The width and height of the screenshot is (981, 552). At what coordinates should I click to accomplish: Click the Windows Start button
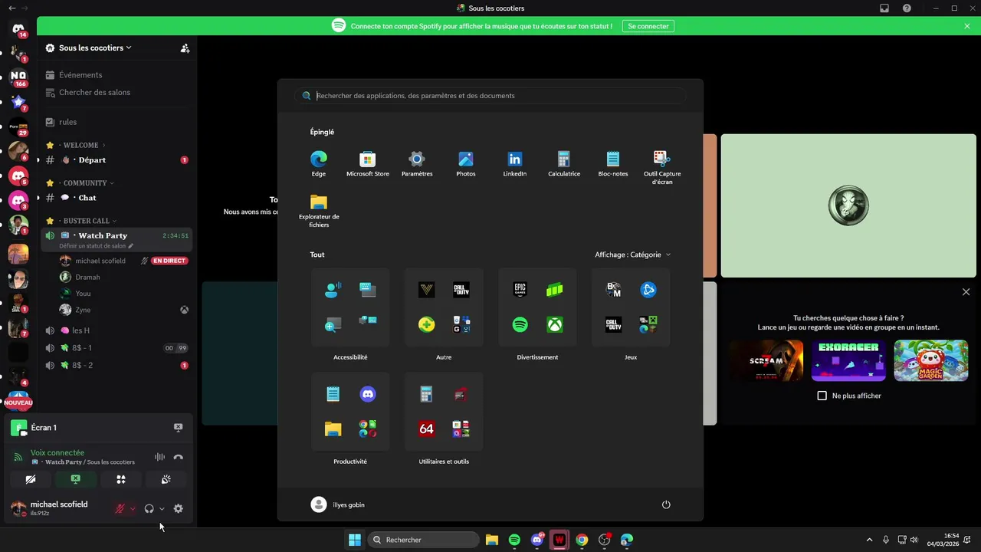coord(355,540)
